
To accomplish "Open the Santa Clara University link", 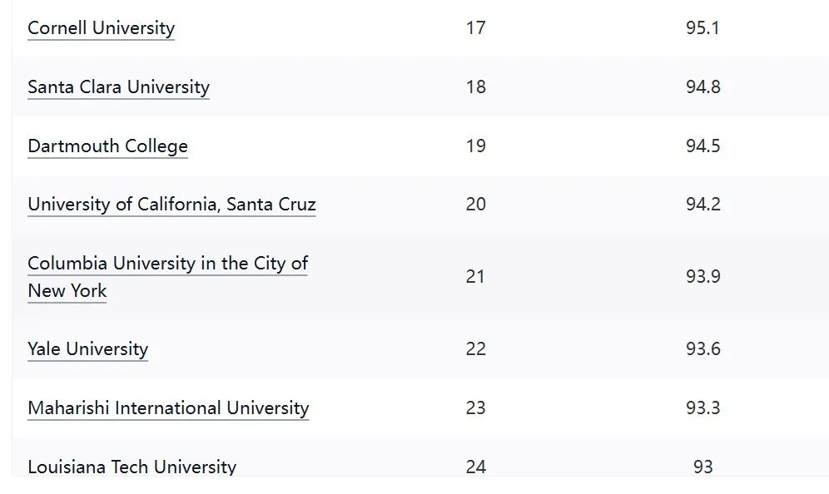I will coord(118,87).
